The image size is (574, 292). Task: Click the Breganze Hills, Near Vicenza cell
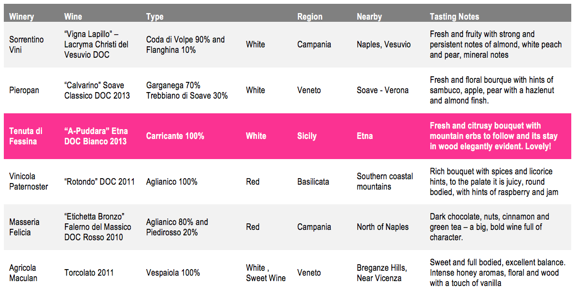coord(382,272)
